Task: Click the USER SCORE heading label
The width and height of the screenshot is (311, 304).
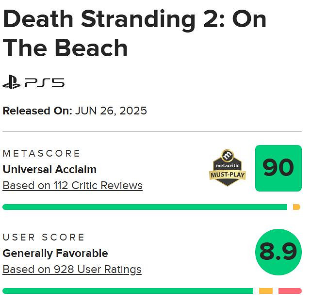Action: [44, 237]
